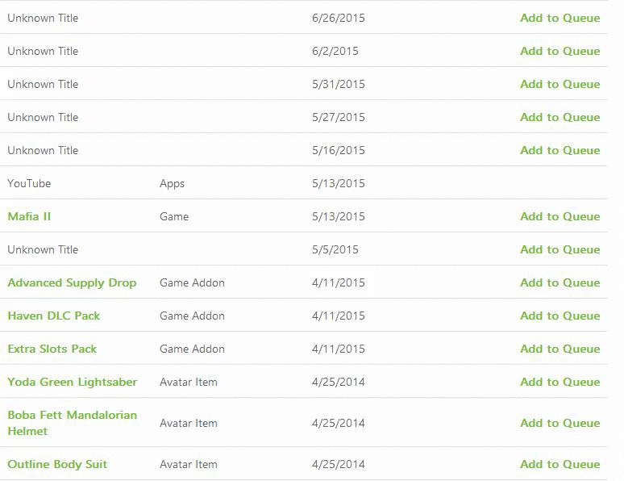The width and height of the screenshot is (624, 481).
Task: Add Boba Fett Mandalorian Helmet to queue
Action: pos(560,423)
